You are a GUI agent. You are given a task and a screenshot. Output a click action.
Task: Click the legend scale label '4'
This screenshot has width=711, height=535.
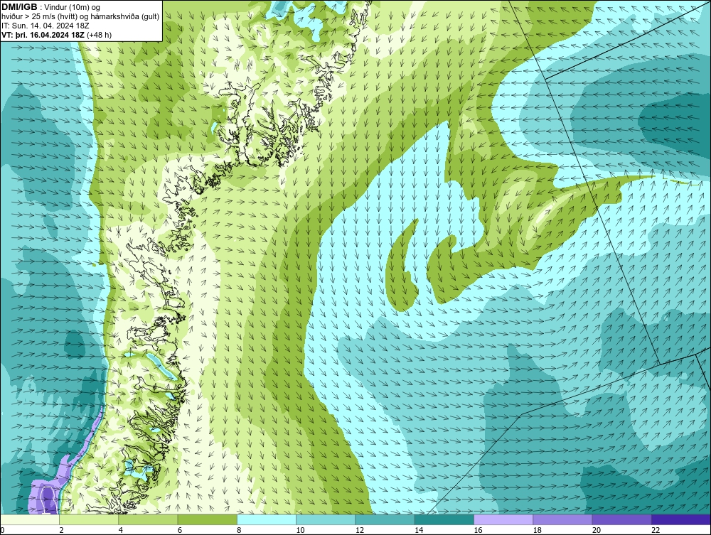coord(121,530)
